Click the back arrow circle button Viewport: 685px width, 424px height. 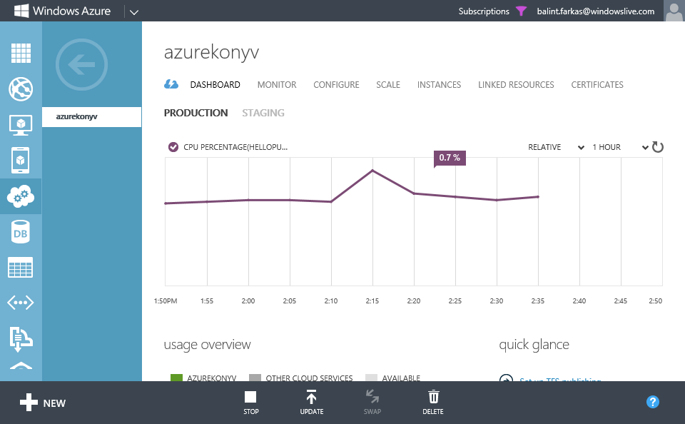pos(81,65)
